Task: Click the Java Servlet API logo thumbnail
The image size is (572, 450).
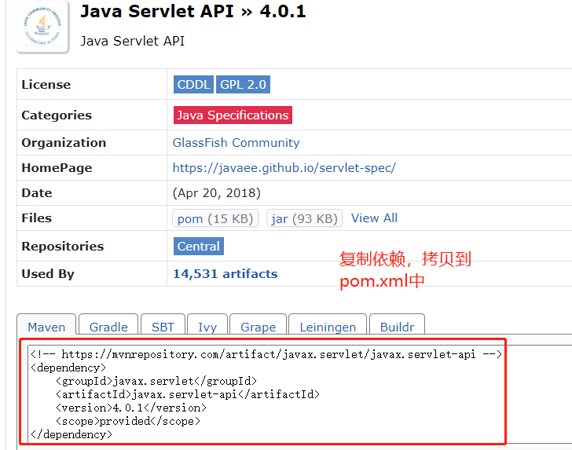Action: pyautogui.click(x=43, y=27)
